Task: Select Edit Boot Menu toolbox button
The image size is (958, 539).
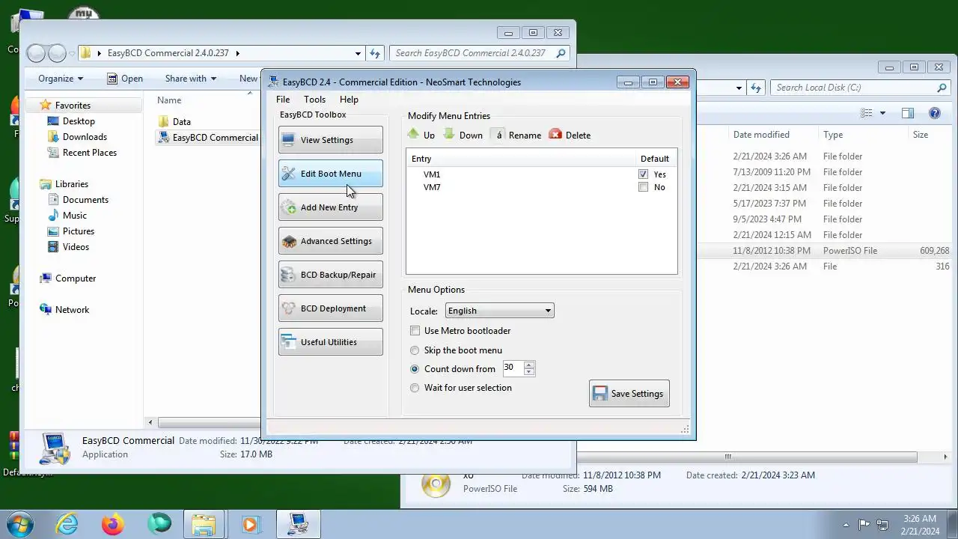Action: pos(330,174)
